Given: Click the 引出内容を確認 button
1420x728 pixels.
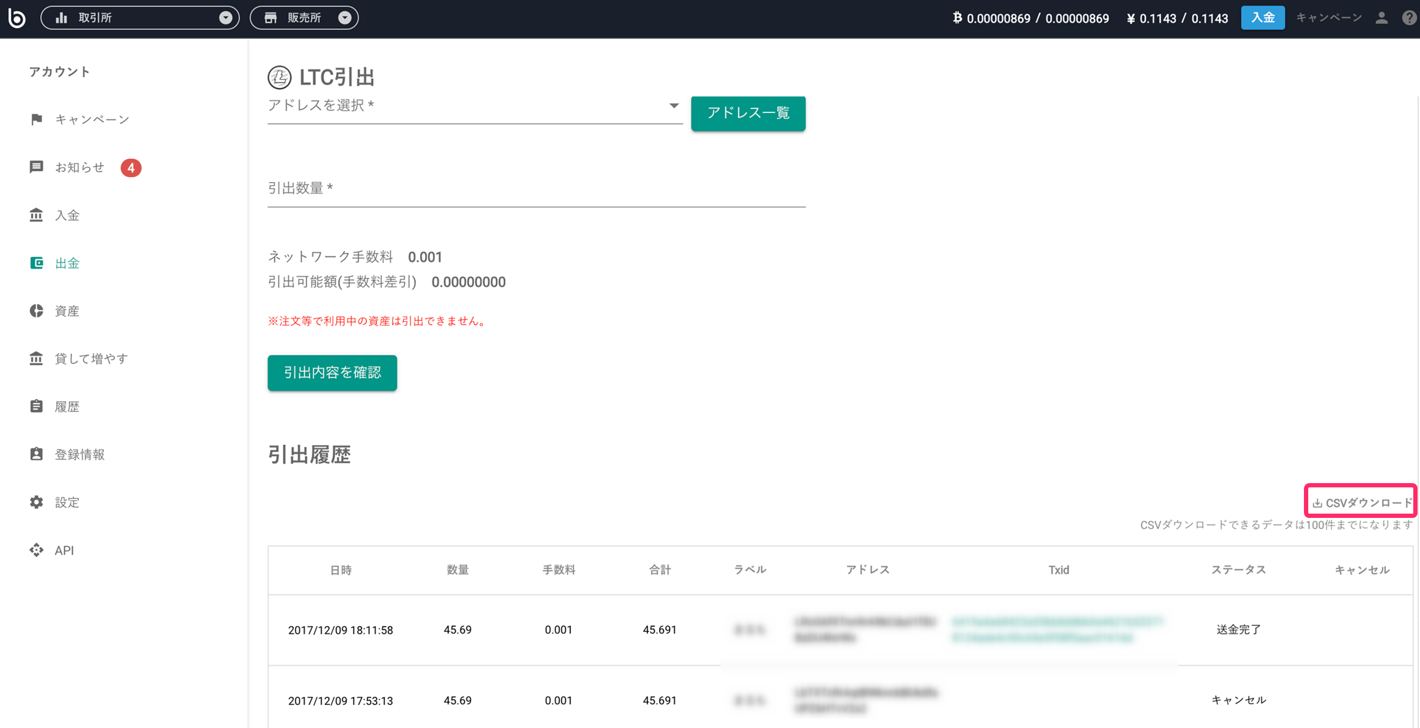Looking at the screenshot, I should coord(332,373).
